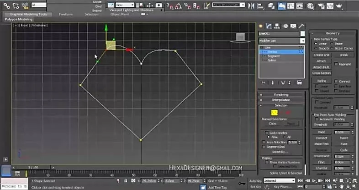Click the Fillet button
Viewport: 359px width, 190px height.
(322, 162)
